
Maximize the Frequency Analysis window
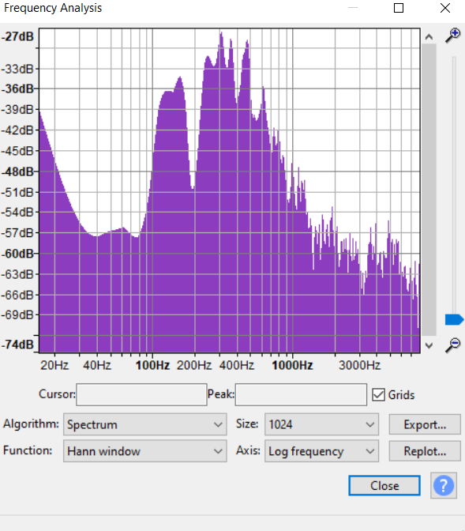[x=399, y=8]
